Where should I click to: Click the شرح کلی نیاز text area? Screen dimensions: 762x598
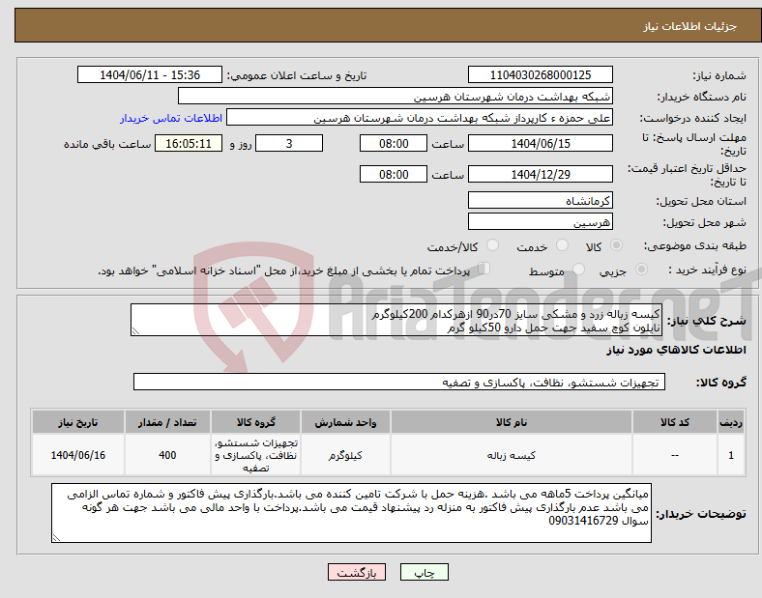point(396,320)
